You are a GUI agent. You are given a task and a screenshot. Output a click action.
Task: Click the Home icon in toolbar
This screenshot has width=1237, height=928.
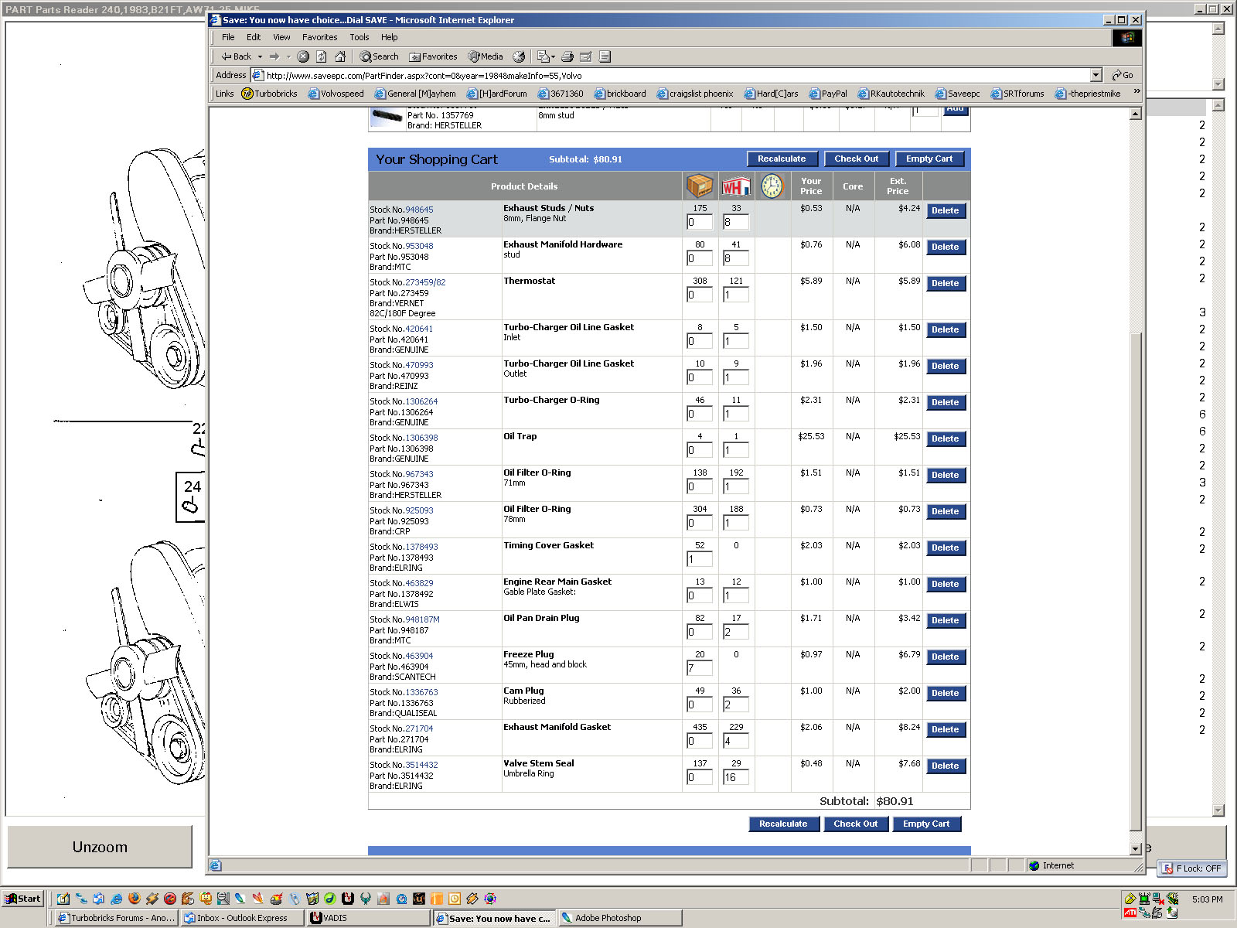[340, 56]
